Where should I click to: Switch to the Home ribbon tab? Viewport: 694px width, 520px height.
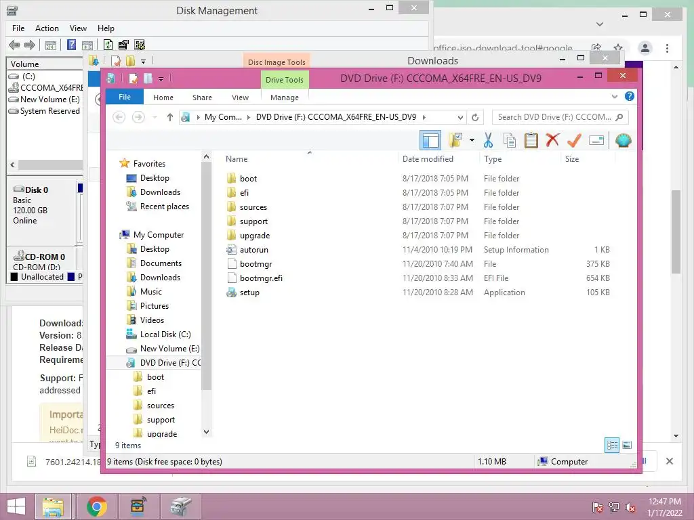[x=163, y=97]
